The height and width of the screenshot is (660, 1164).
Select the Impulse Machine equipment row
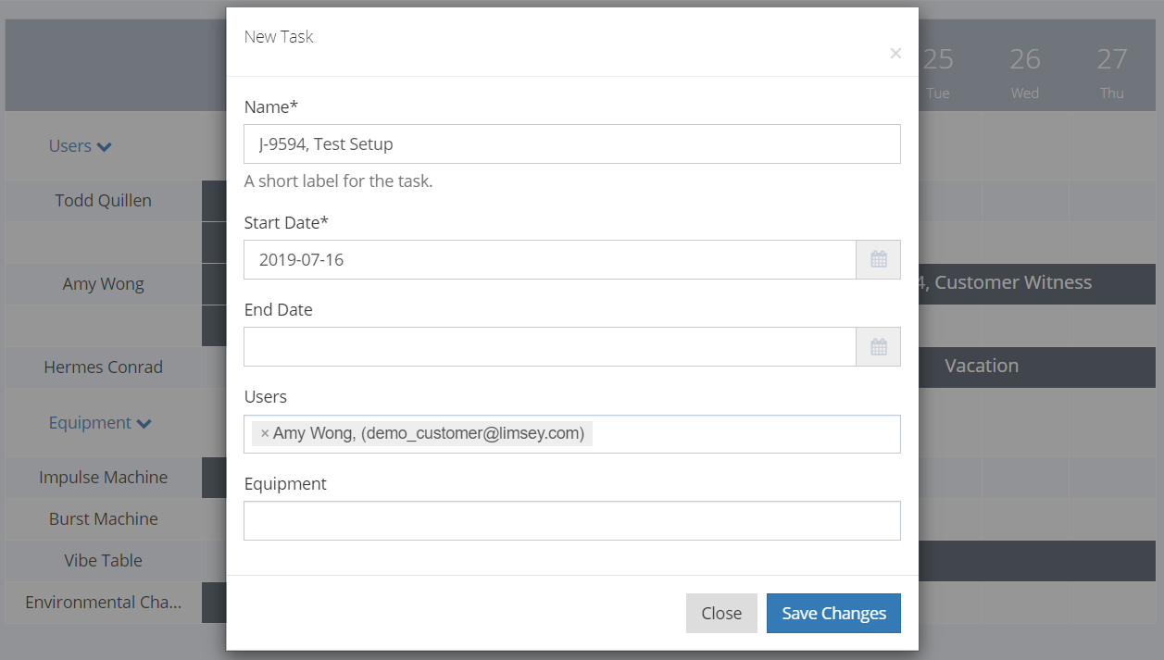pos(103,478)
